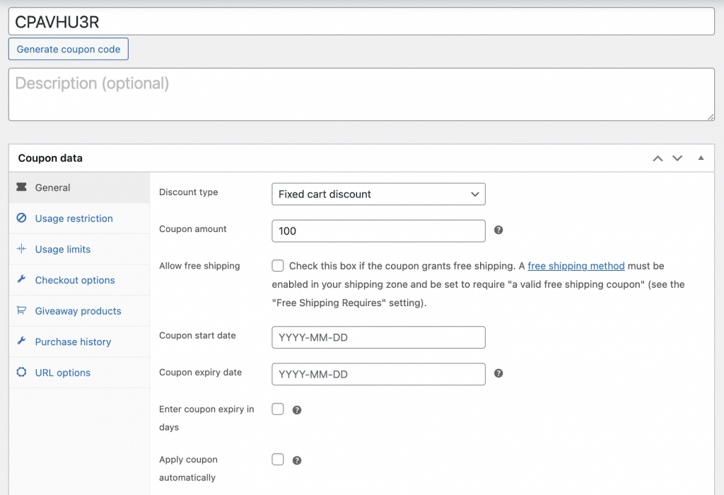Click Generate coupon code button
Viewport: 724px width, 495px height.
pyautogui.click(x=69, y=49)
